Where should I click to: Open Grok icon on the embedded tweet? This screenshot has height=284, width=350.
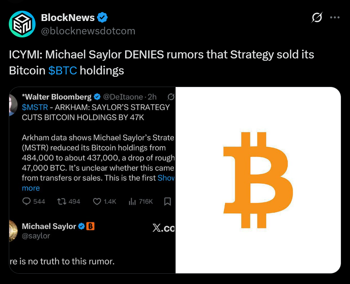click(171, 97)
